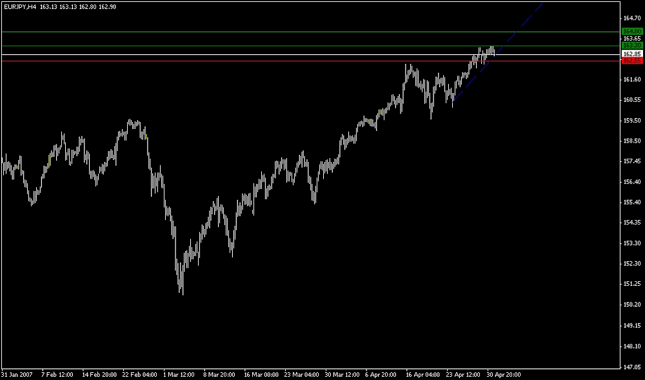
Task: Click the white 162.85 current price tag
Action: 632,54
